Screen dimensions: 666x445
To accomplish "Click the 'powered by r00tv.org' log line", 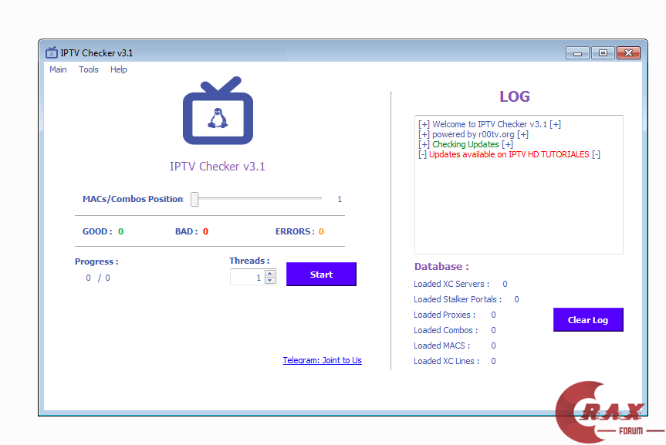I will (473, 135).
